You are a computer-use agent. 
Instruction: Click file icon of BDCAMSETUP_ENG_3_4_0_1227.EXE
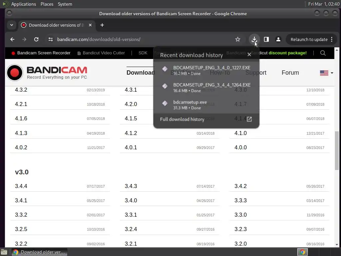click(x=165, y=69)
